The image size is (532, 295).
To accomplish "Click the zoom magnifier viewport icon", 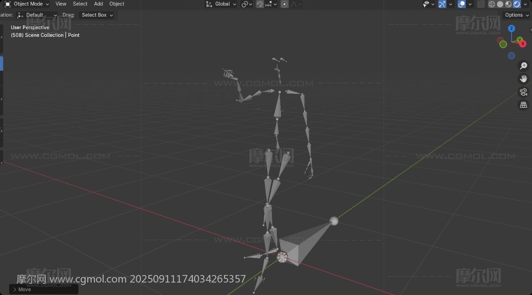I will pos(524,66).
